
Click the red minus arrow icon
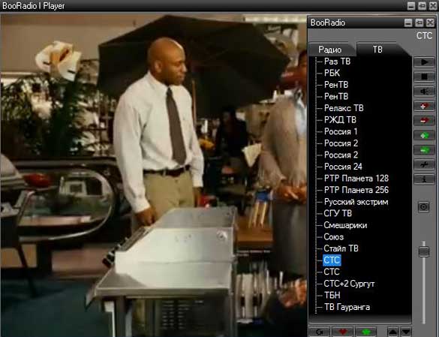click(x=424, y=120)
